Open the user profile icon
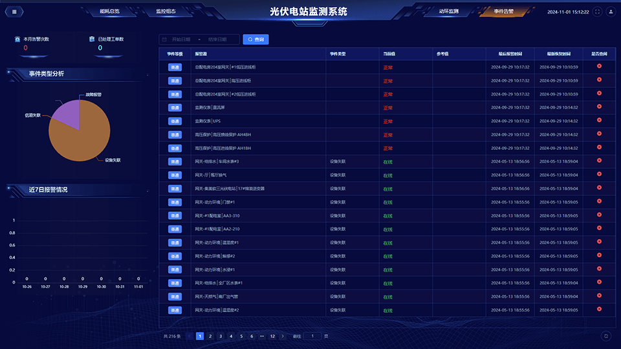Screen dimensions: 621x349 pyautogui.click(x=610, y=12)
